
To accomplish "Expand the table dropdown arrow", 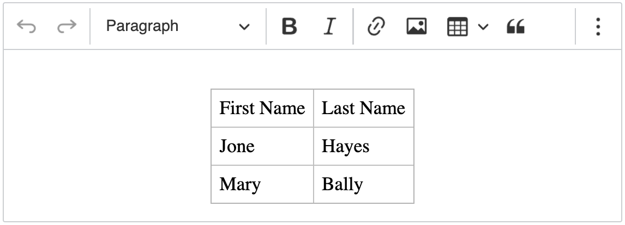I will tap(483, 27).
